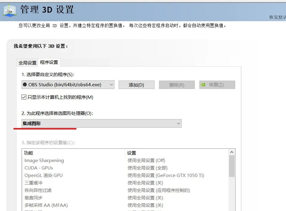This screenshot has height=211, width=286.
Task: Switch to the 全局设置 tab
Action: pos(27,63)
